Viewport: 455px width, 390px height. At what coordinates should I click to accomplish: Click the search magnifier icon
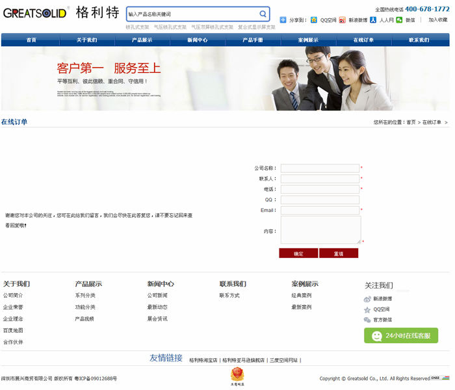(x=263, y=14)
